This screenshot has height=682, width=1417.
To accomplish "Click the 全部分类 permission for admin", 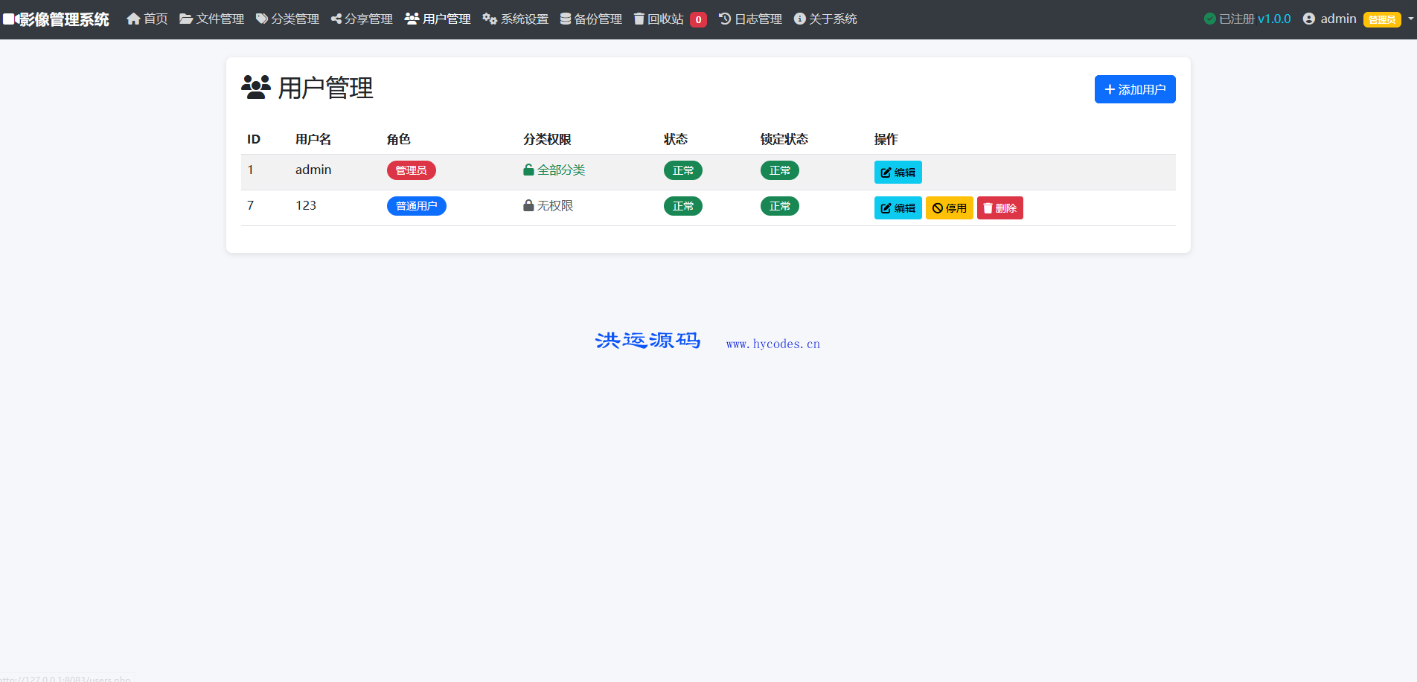I will [x=554, y=170].
